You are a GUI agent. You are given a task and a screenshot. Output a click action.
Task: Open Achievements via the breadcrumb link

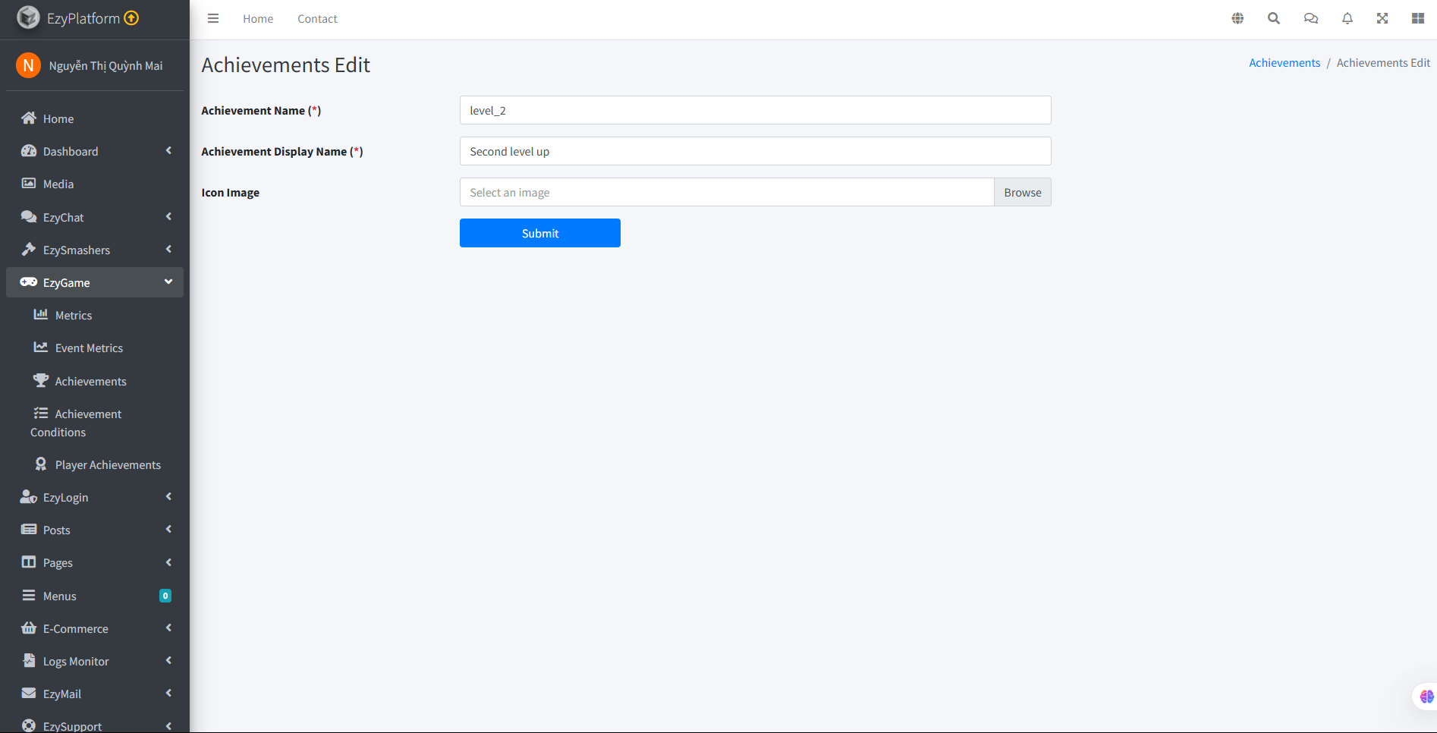tap(1284, 62)
